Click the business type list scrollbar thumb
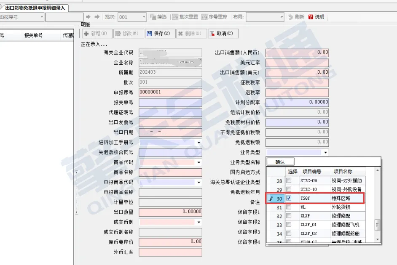 tap(378, 225)
